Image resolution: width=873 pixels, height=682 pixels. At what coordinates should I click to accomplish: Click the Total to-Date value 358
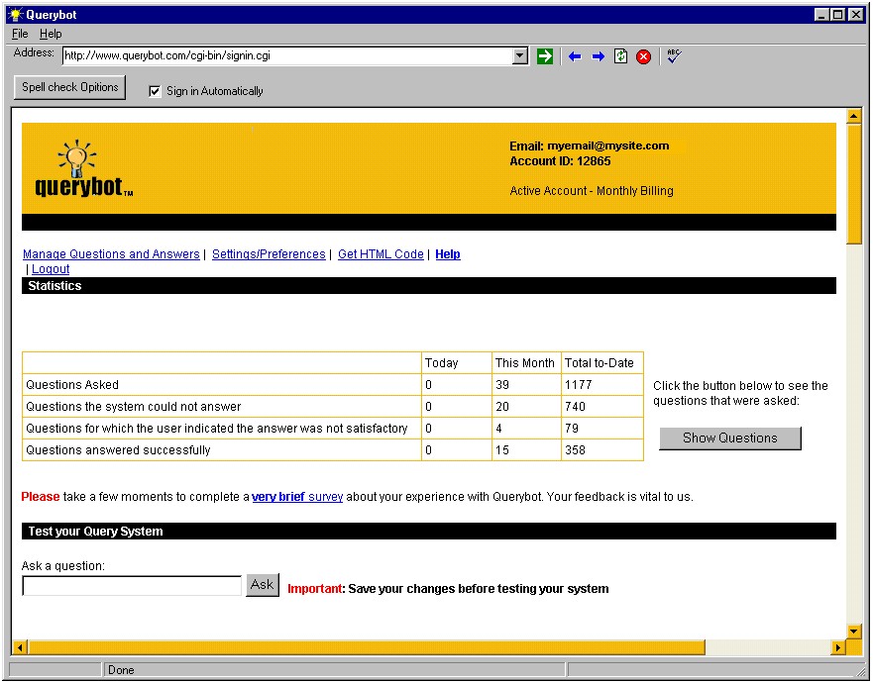tap(575, 450)
